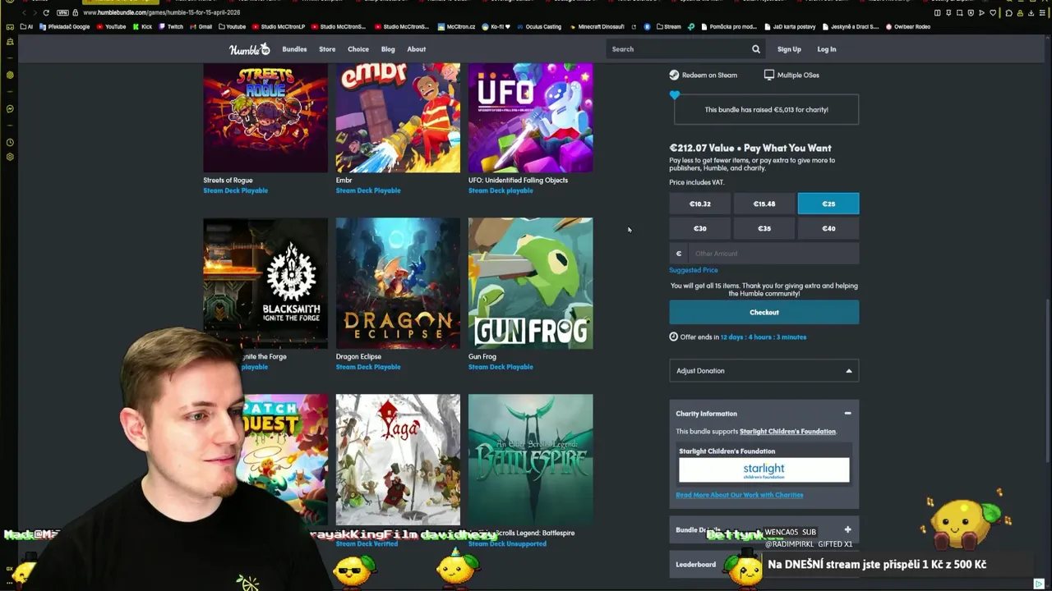Click the Checkout button
Image resolution: width=1052 pixels, height=591 pixels.
tap(764, 312)
